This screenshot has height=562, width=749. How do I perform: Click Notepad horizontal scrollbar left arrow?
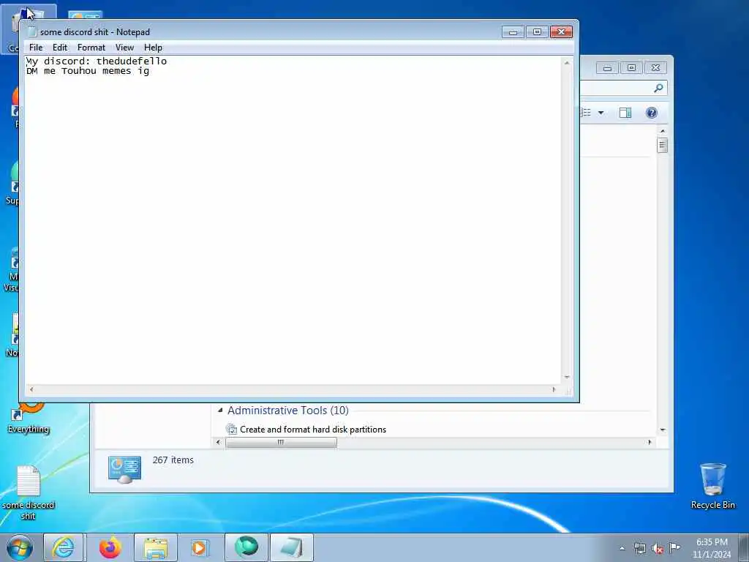coord(31,389)
